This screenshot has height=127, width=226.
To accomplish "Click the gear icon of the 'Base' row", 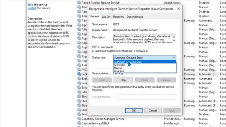I will (79, 83).
